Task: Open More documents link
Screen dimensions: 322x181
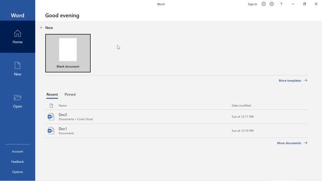Action: (x=292, y=143)
